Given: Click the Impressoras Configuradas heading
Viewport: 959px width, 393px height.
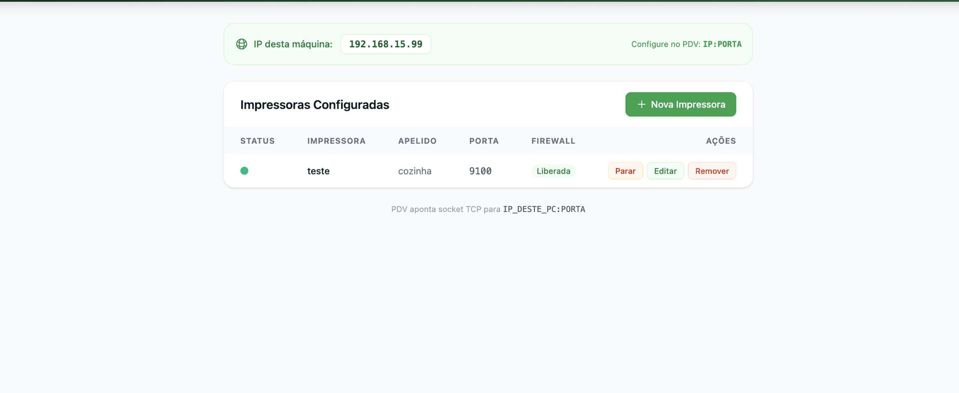Looking at the screenshot, I should (x=315, y=105).
